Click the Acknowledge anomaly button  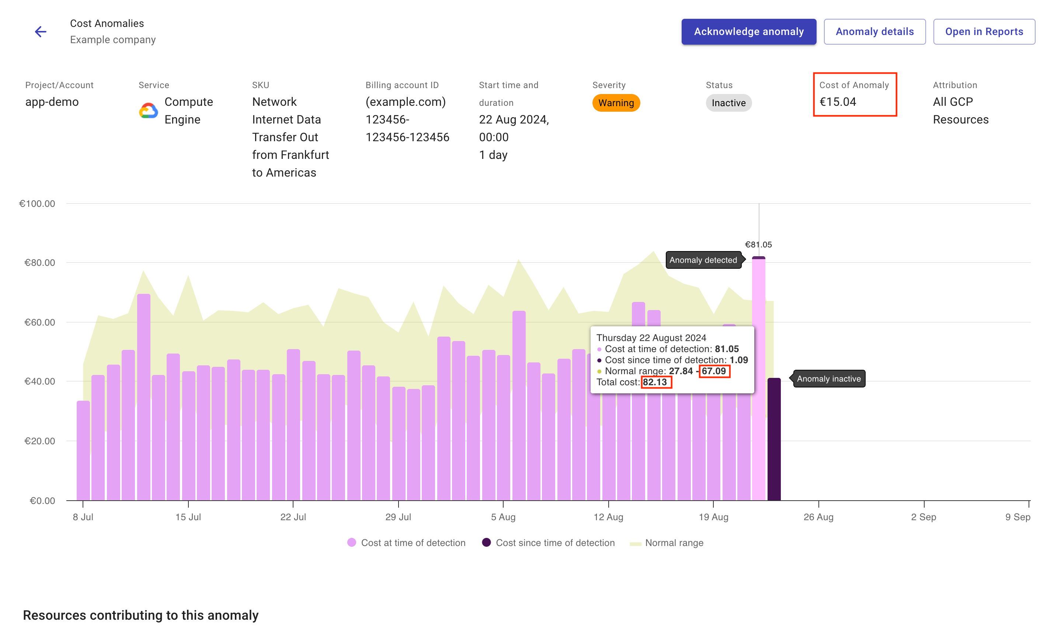point(748,31)
